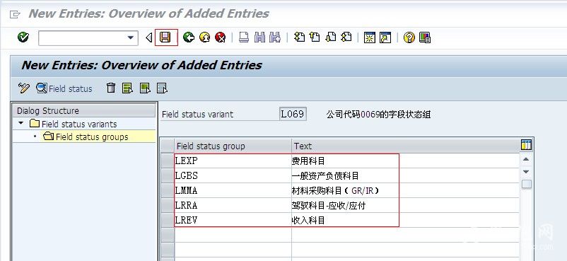This screenshot has width=567, height=261.
Task: Click the Create shortcut icon
Action: coord(385,37)
